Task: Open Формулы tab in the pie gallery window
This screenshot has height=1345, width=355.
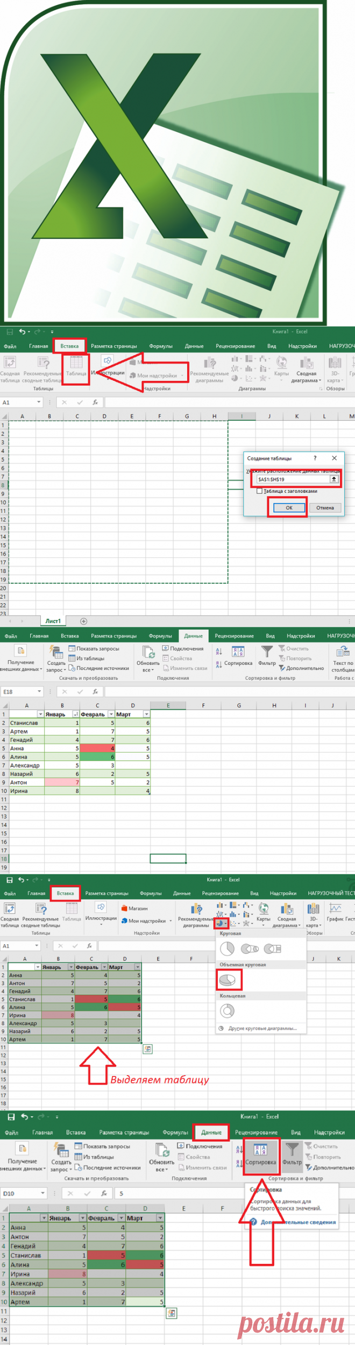Action: (151, 893)
